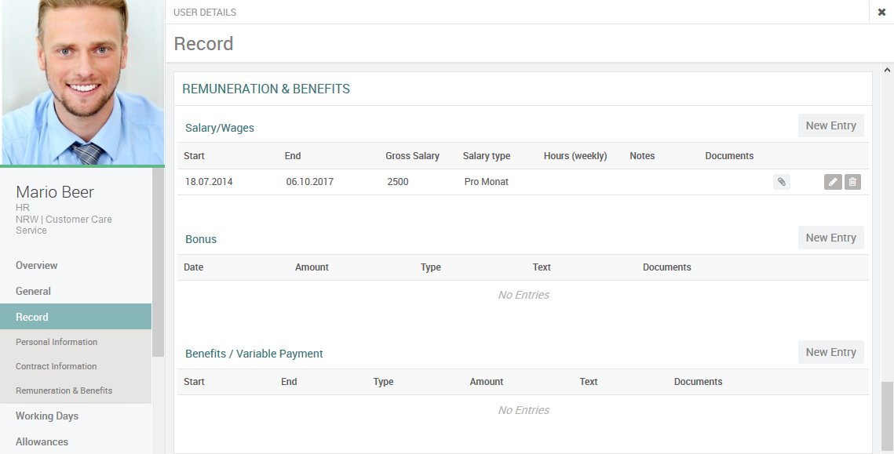Click the main content scrollbar thumb
This screenshot has width=894, height=454.
[x=887, y=416]
